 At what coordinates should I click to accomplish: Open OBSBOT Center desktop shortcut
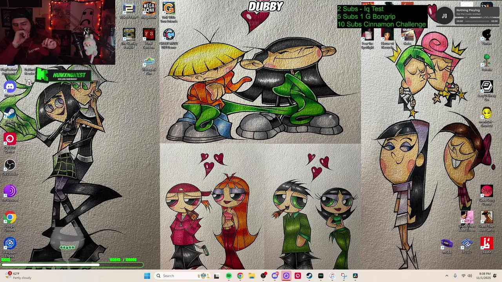click(10, 143)
